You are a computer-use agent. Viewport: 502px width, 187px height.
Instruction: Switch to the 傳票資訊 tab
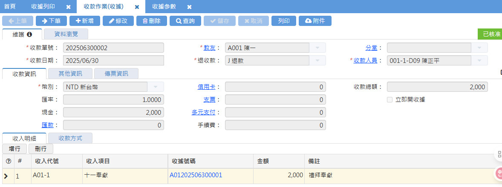click(116, 74)
